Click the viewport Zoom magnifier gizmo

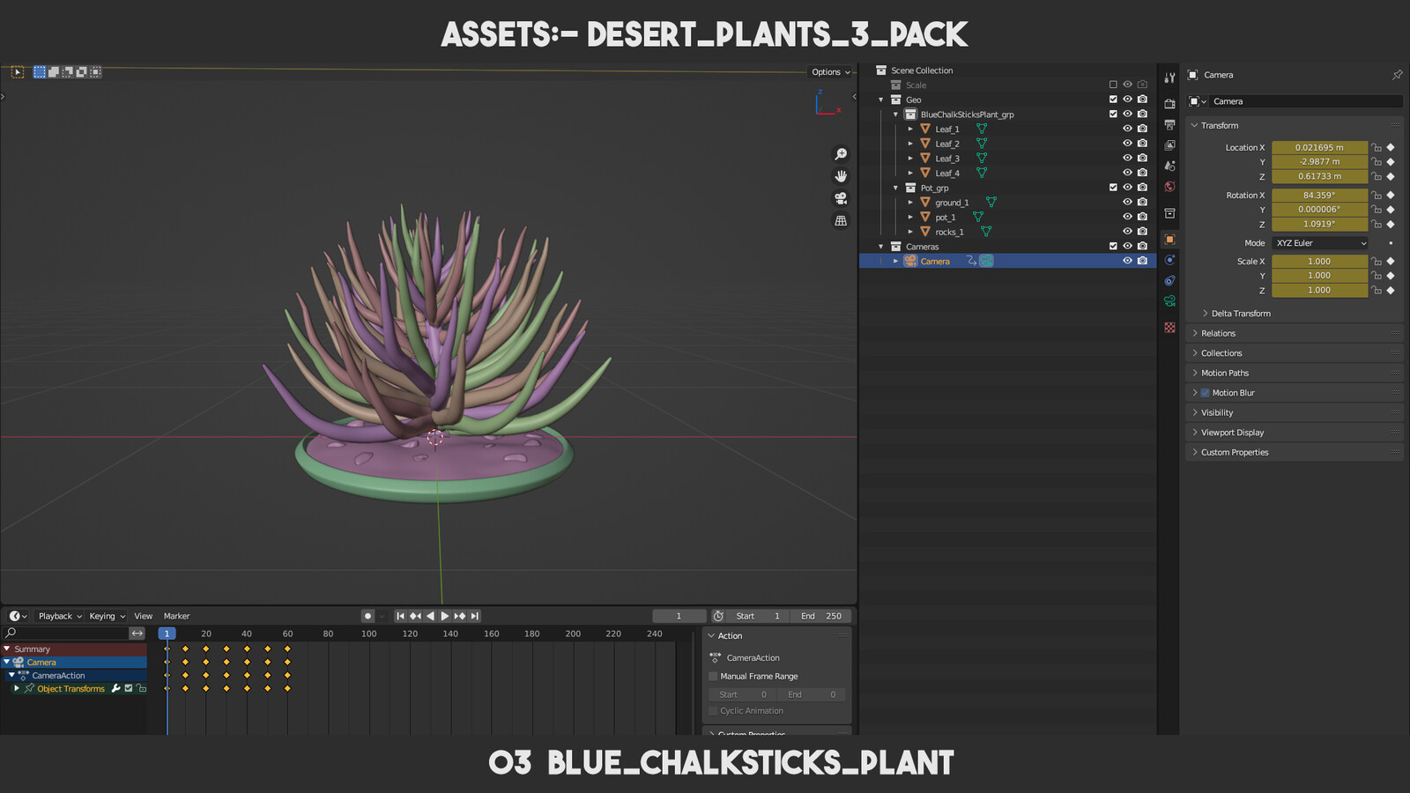tap(841, 154)
